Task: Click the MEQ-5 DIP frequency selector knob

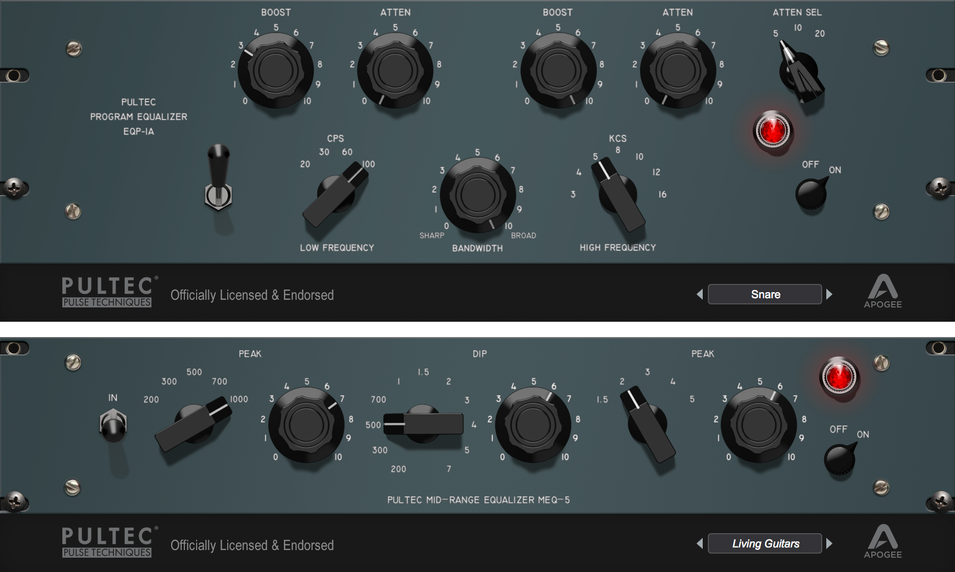Action: (423, 424)
